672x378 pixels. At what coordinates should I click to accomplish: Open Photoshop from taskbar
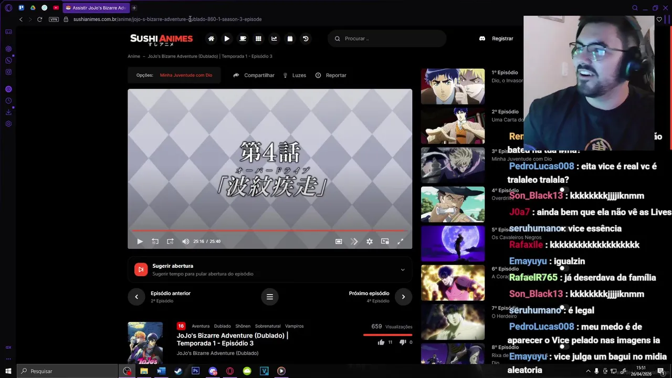195,371
